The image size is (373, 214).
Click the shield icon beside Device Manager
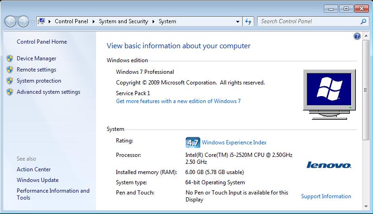10,58
